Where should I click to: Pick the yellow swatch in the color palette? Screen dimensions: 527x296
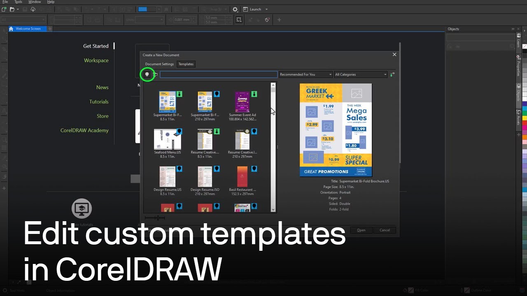pyautogui.click(x=524, y=118)
